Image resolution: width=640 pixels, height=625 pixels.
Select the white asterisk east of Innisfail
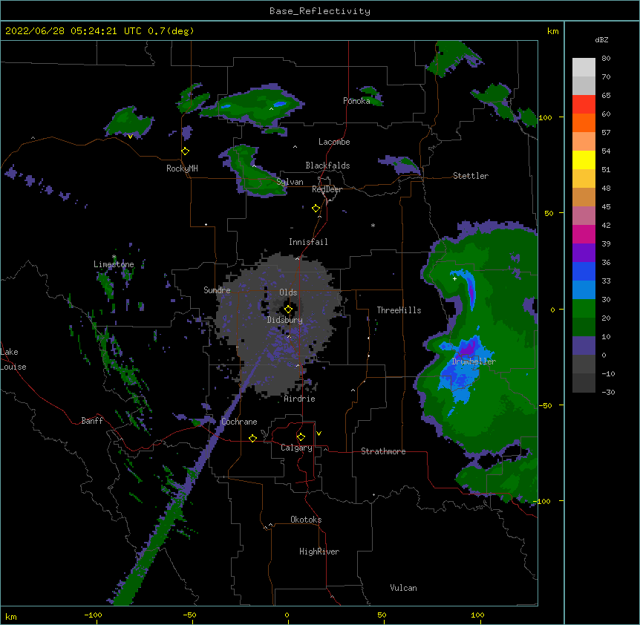click(x=373, y=225)
